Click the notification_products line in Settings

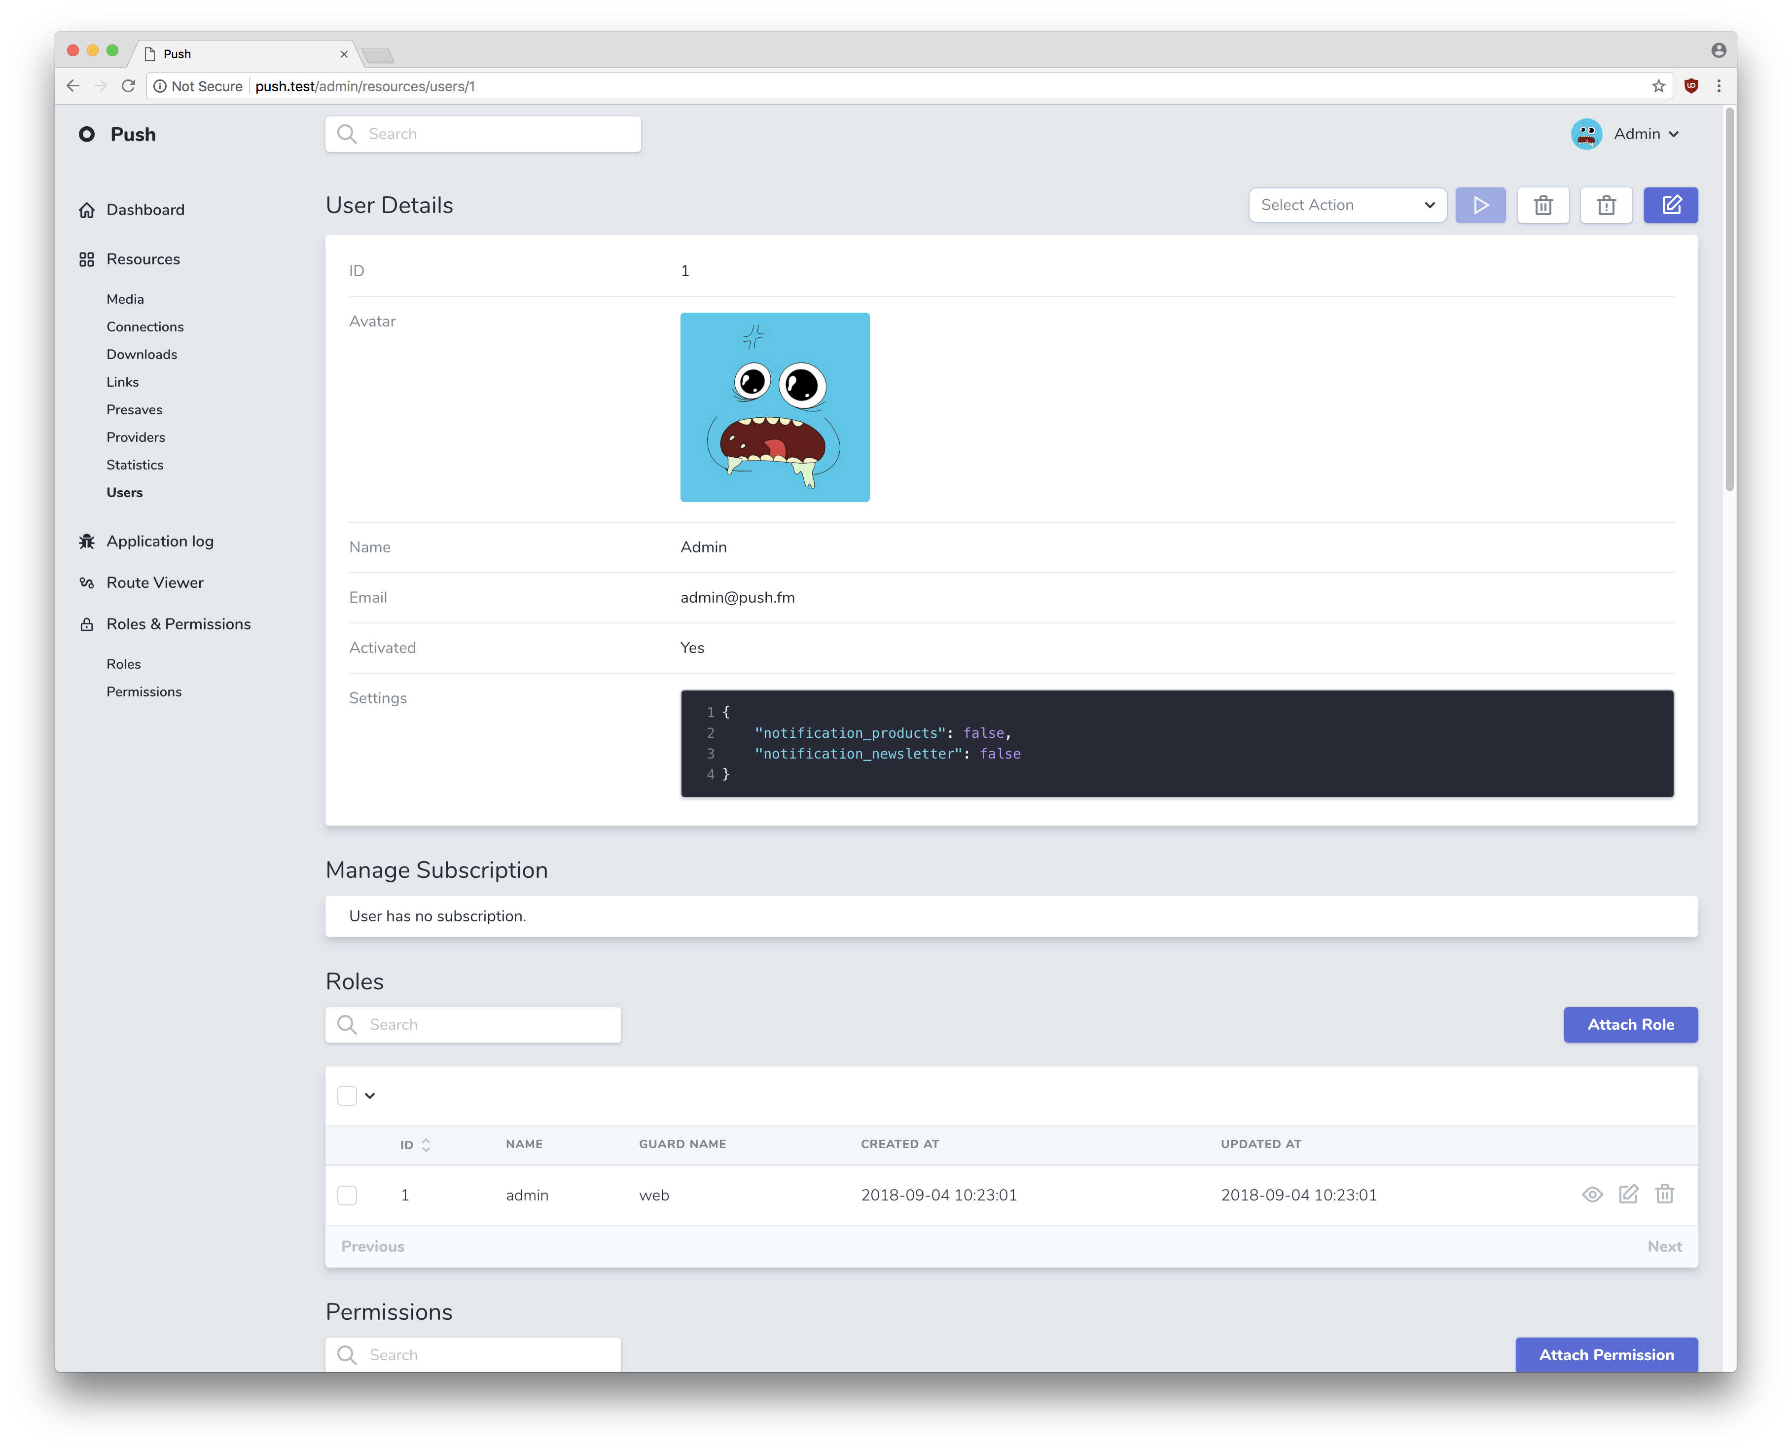tap(883, 733)
